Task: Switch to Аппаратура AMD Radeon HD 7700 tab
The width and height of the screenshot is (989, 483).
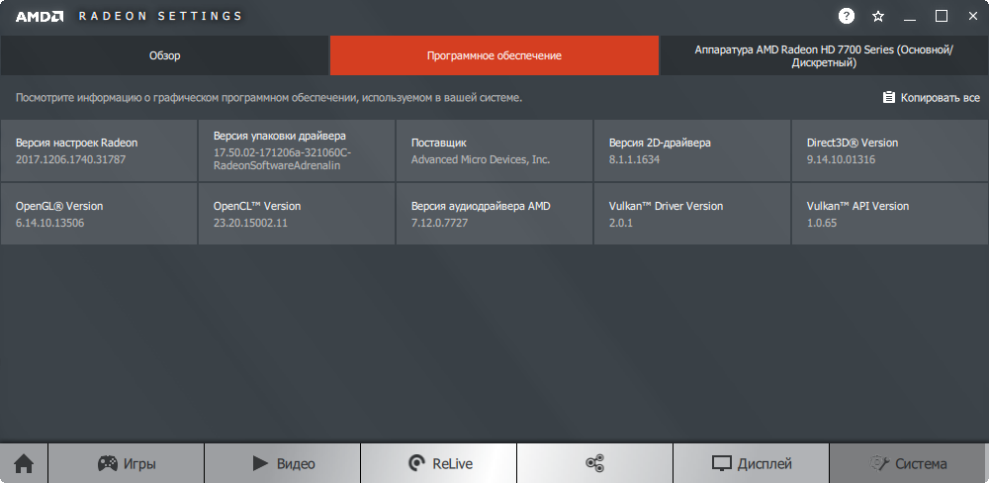Action: pos(824,55)
